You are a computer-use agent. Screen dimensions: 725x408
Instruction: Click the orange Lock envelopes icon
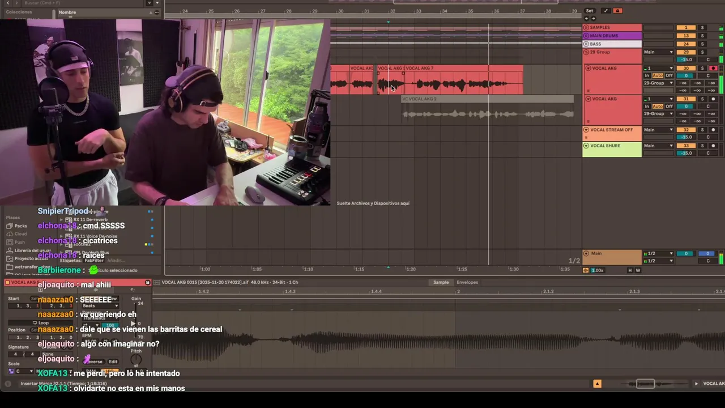click(x=618, y=11)
